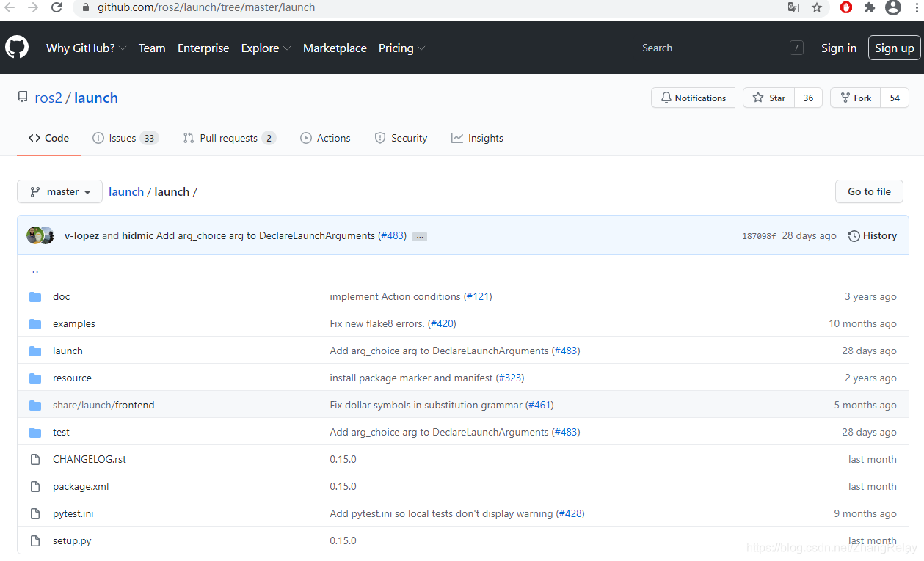Screen dimensions: 924x561
Task: Bookmark page with star icon in address bar
Action: [817, 7]
